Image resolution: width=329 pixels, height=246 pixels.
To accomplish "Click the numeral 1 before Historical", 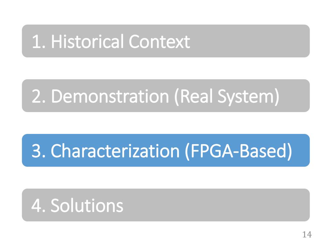I will [x=37, y=42].
